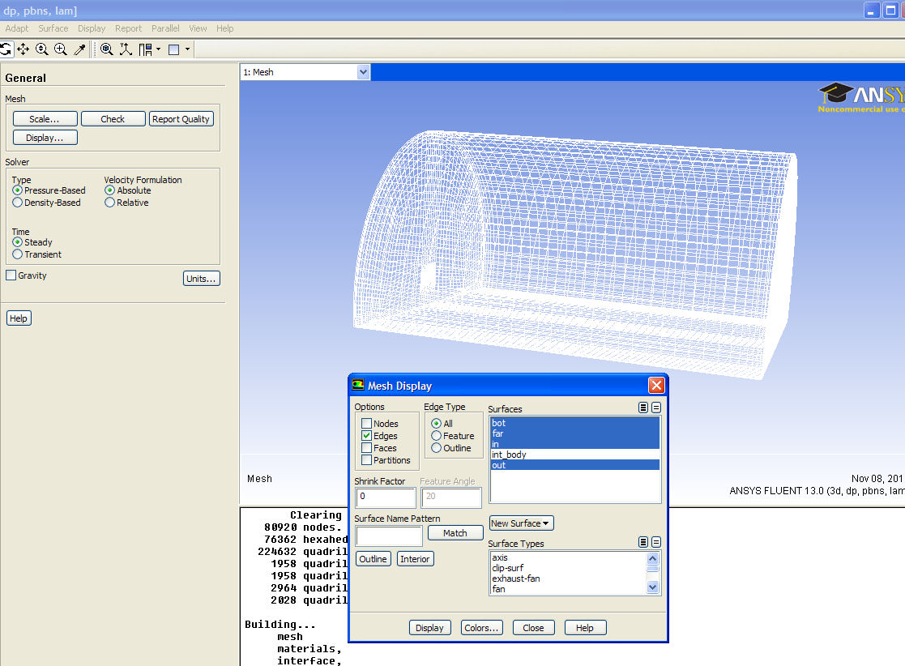Deselect all entries in Surface Types list
This screenshot has width=905, height=666.
pyautogui.click(x=656, y=542)
